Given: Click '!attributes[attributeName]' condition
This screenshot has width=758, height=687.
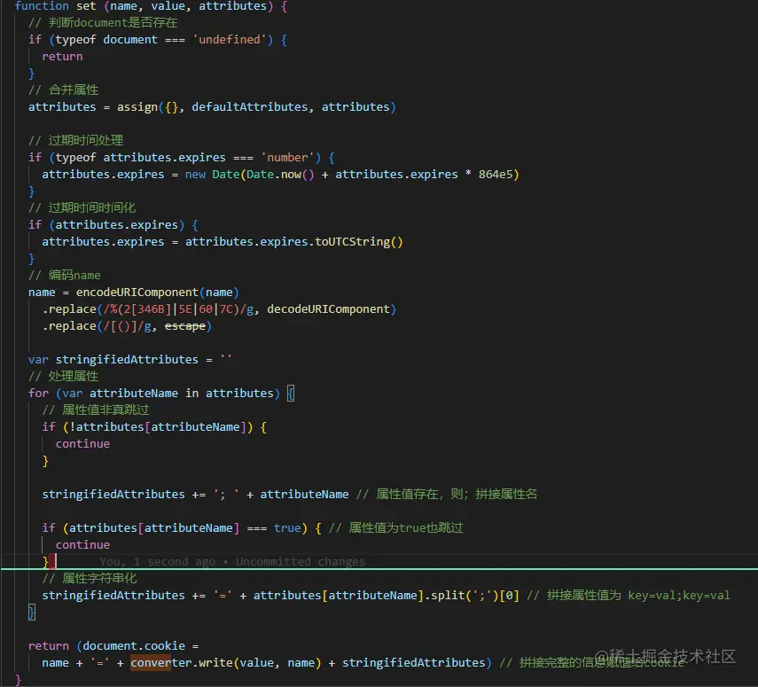Looking at the screenshot, I should pyautogui.click(x=158, y=427).
